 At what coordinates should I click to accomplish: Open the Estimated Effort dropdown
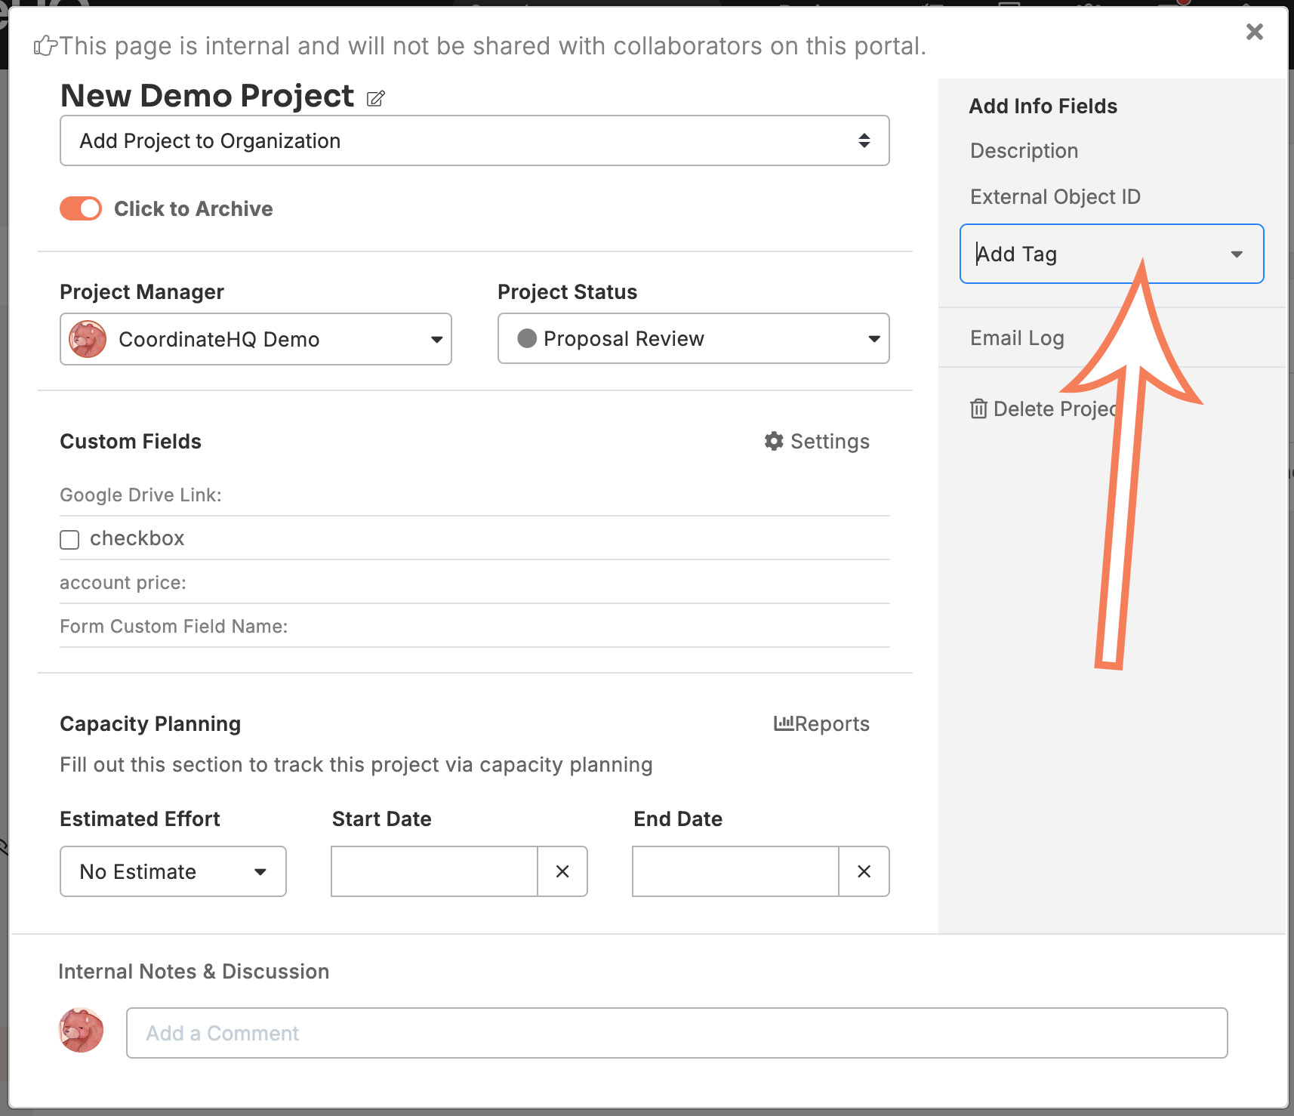pyautogui.click(x=173, y=871)
